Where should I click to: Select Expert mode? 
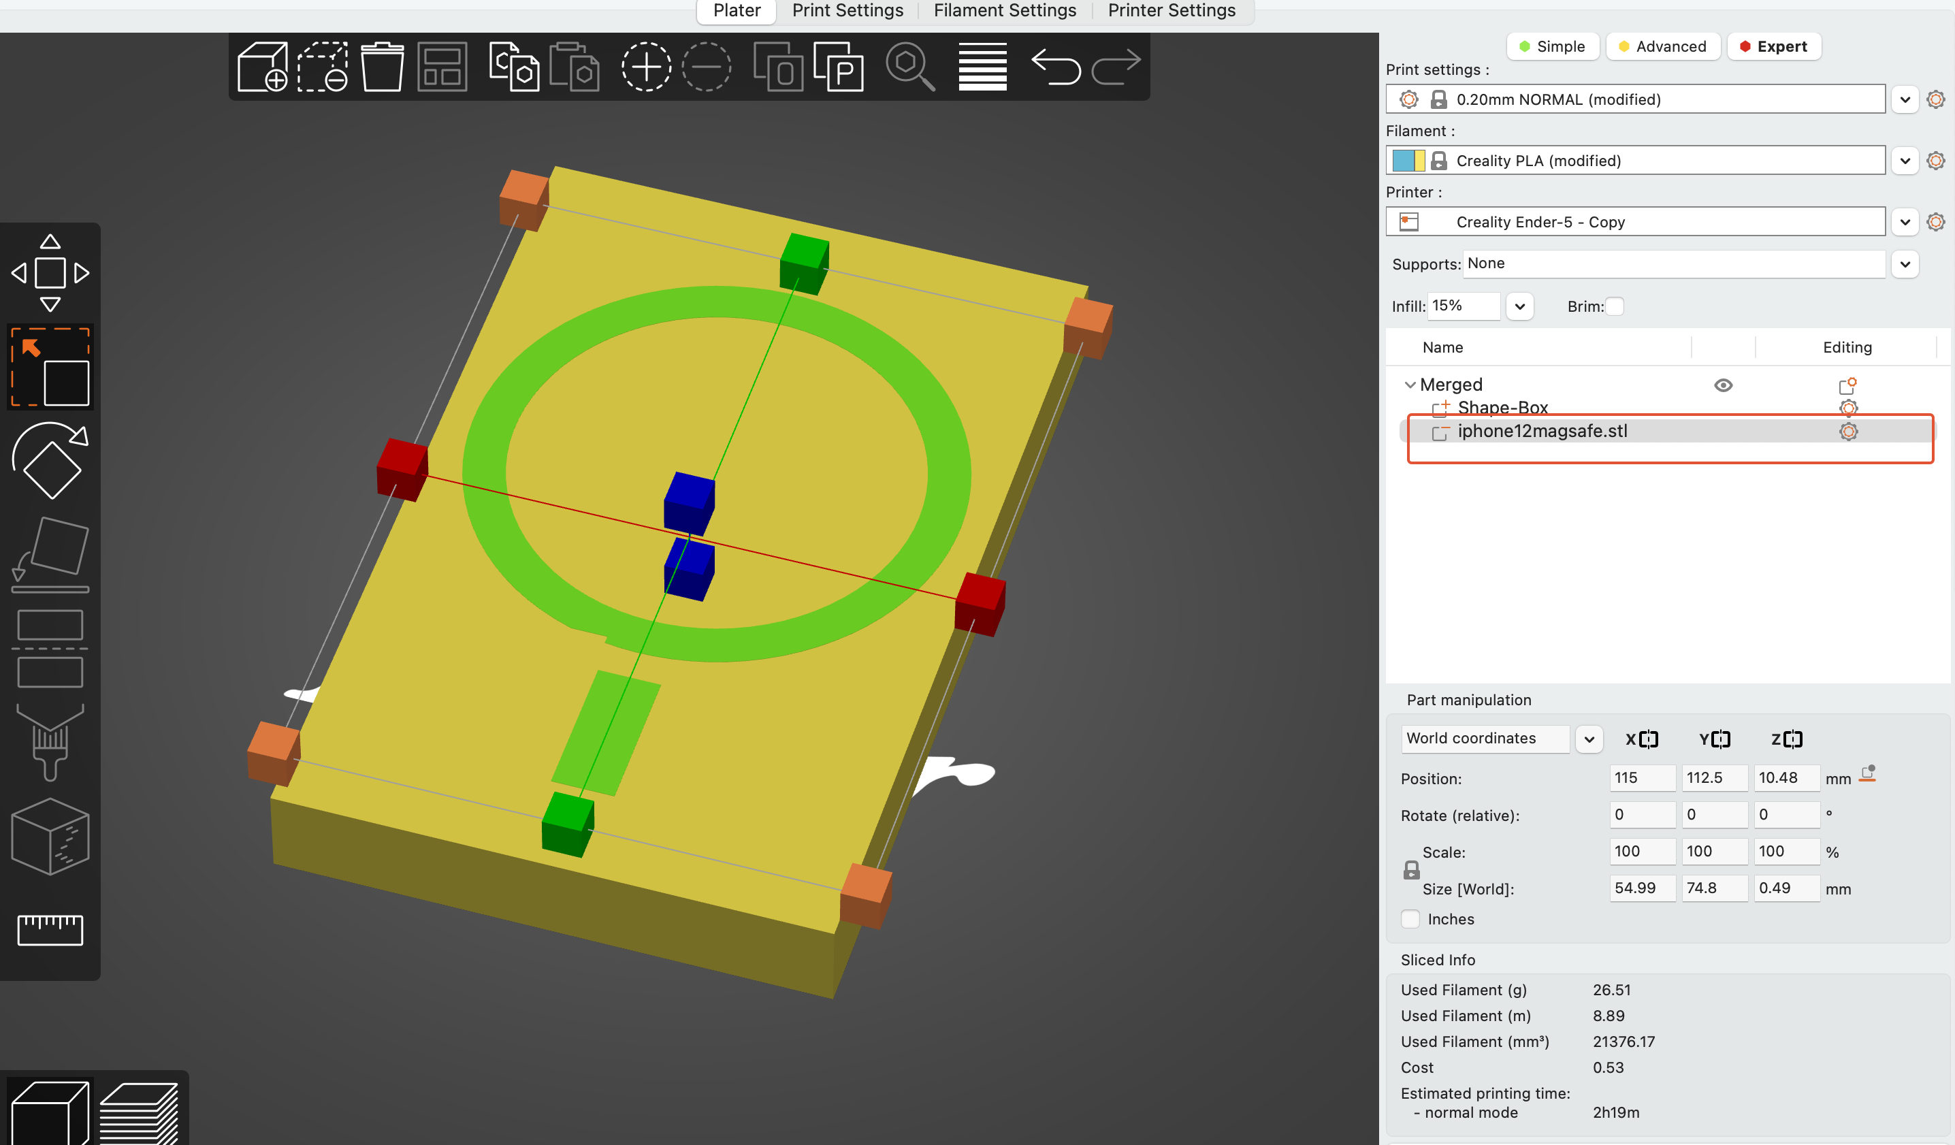1773,46
